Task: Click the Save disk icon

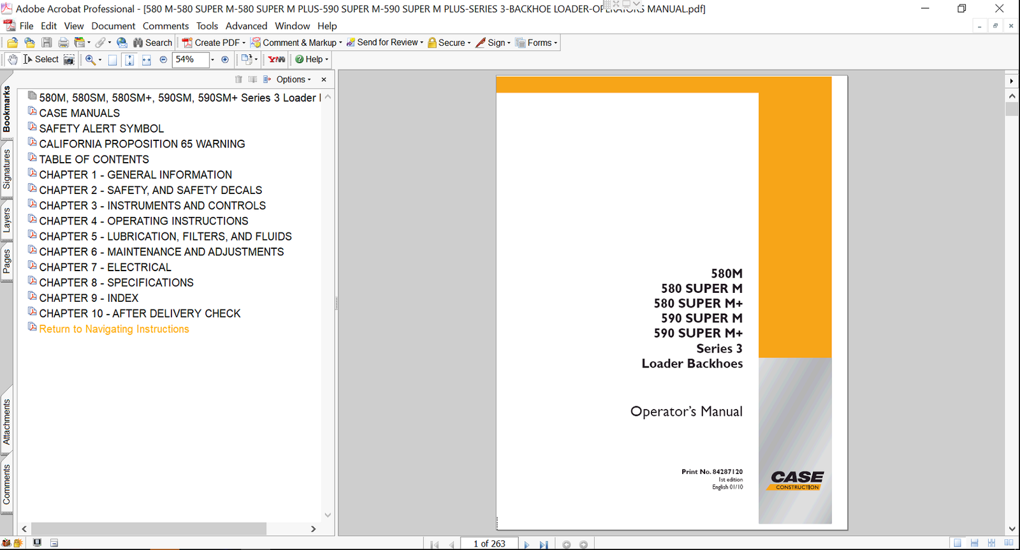Action: pos(47,43)
